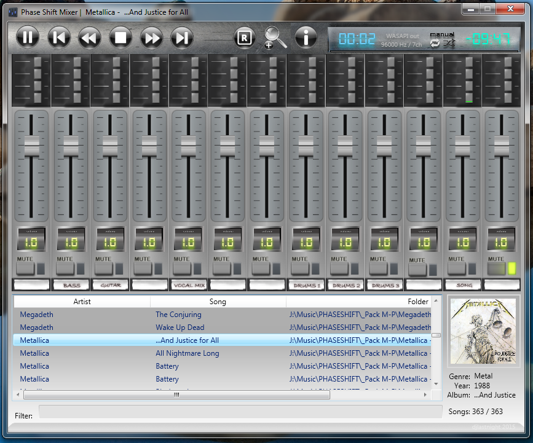Screen dimensions: 533x443
Task: Toggle the shuffle icon
Action: coord(449,43)
